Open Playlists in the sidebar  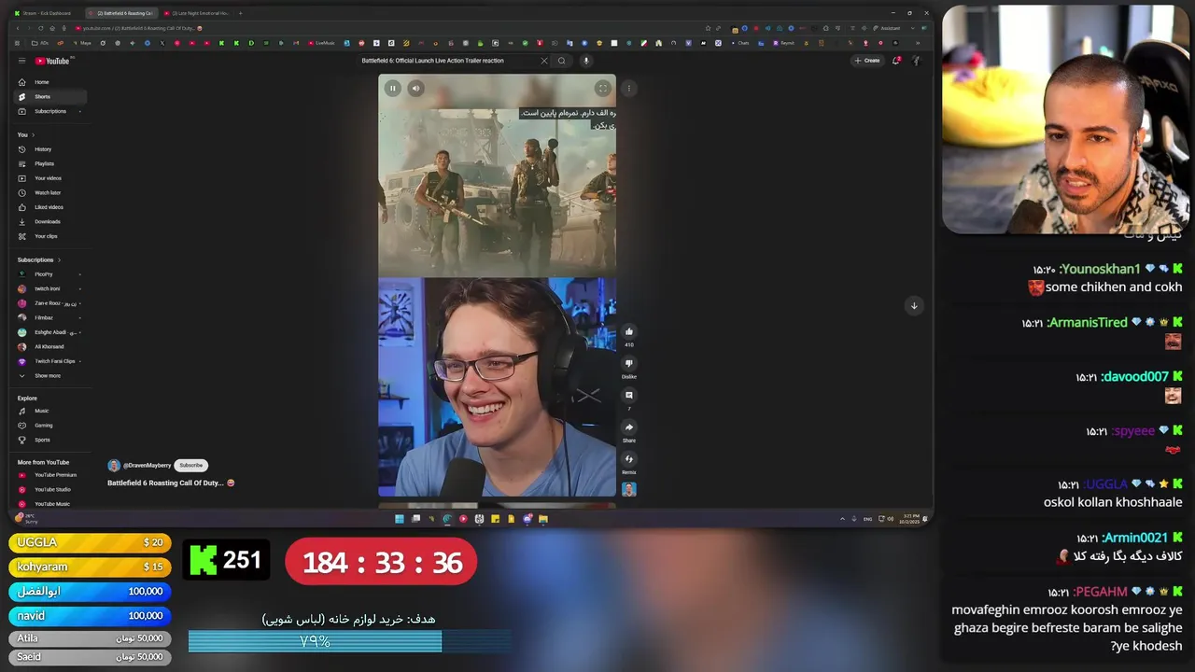[50, 163]
